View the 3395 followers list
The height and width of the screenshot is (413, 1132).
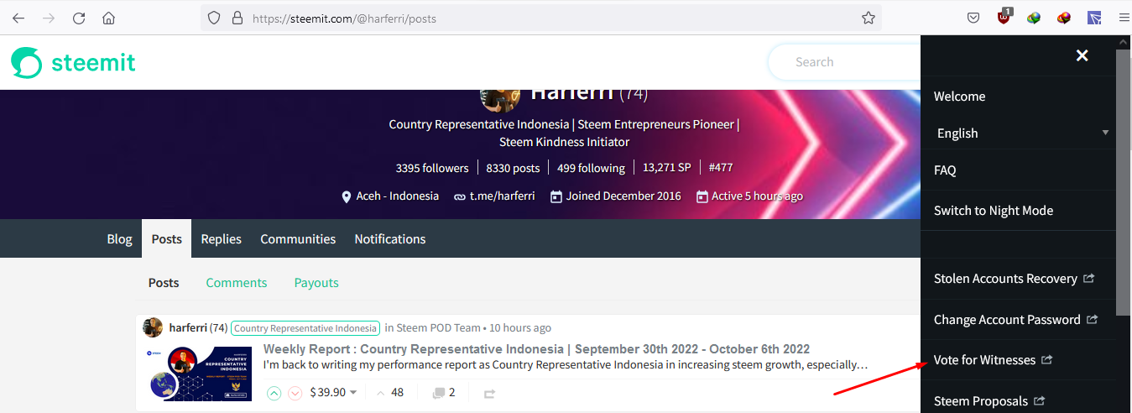pos(432,168)
